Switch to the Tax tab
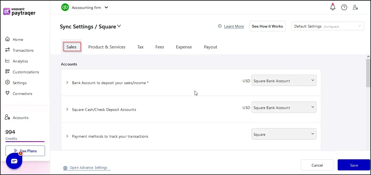371x175 pixels. (140, 47)
